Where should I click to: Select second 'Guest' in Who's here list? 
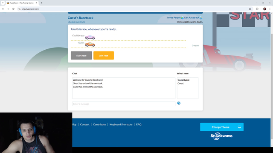pyautogui.click(x=180, y=83)
